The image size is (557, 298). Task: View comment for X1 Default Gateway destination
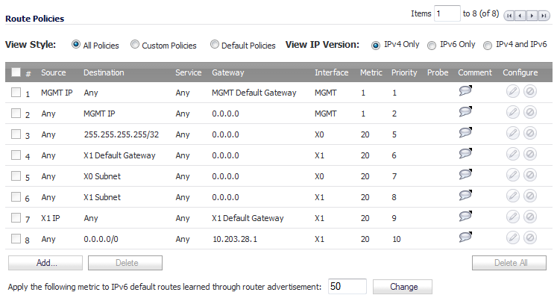[465, 153]
